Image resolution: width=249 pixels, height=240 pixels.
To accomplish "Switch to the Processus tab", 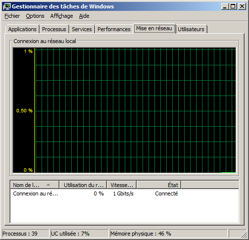I will click(x=54, y=29).
